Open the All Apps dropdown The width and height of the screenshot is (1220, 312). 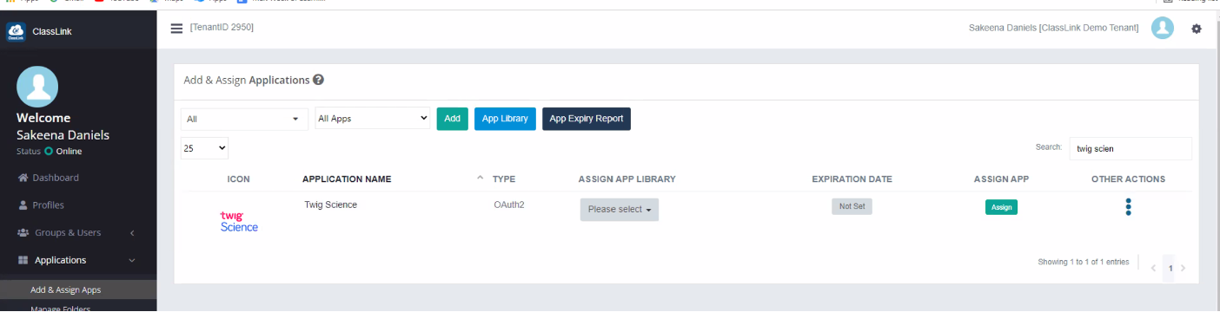(373, 118)
